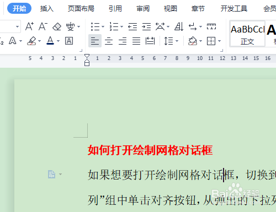Toggle character border icon
This screenshot has height=212, width=276.
pyautogui.click(x=69, y=41)
